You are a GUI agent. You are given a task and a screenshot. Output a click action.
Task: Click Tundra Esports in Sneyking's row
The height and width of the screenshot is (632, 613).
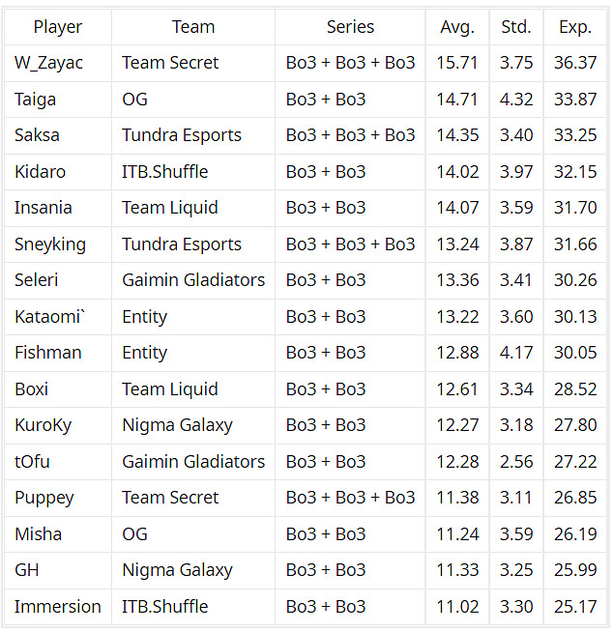(x=182, y=244)
